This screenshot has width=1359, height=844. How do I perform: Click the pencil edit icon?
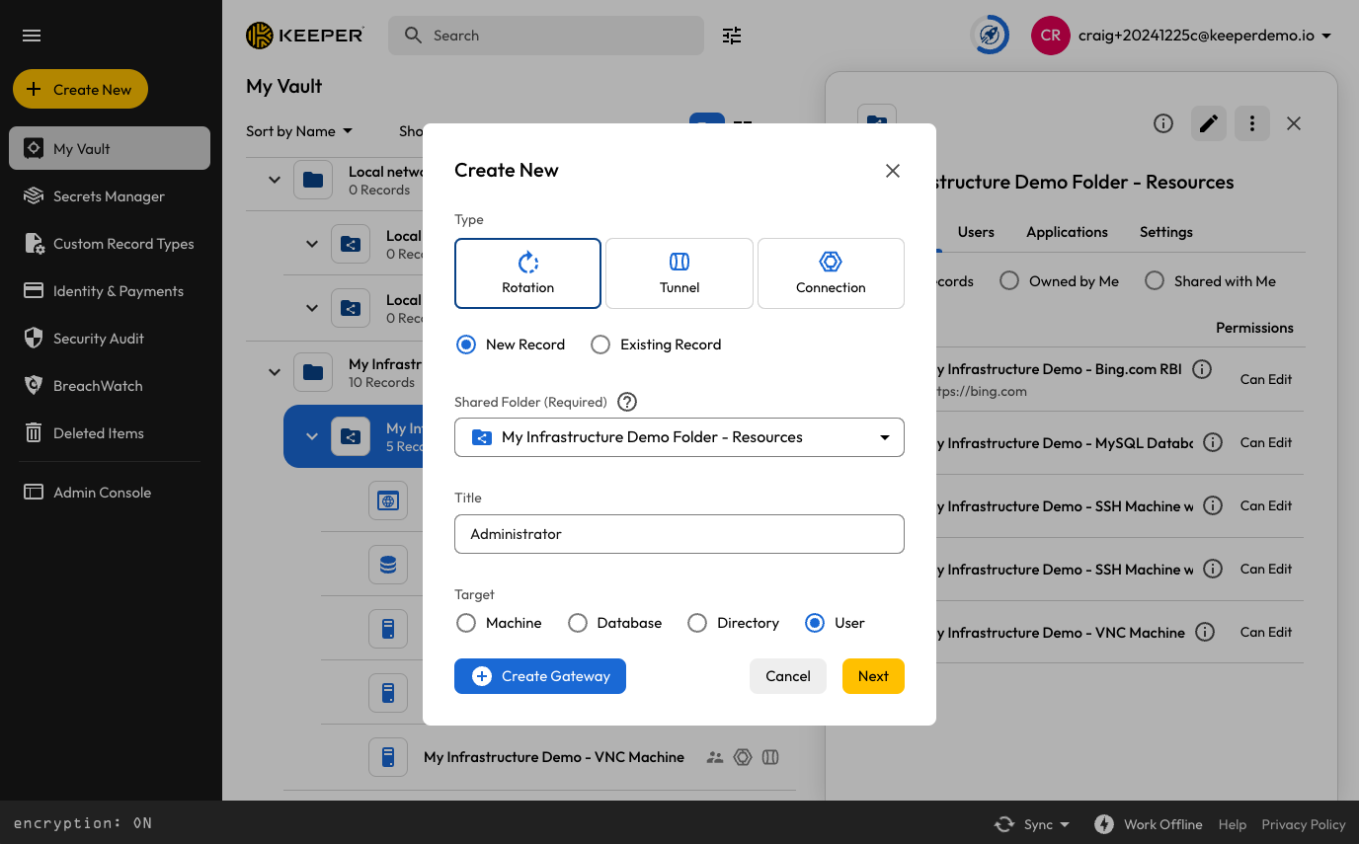pyautogui.click(x=1209, y=123)
